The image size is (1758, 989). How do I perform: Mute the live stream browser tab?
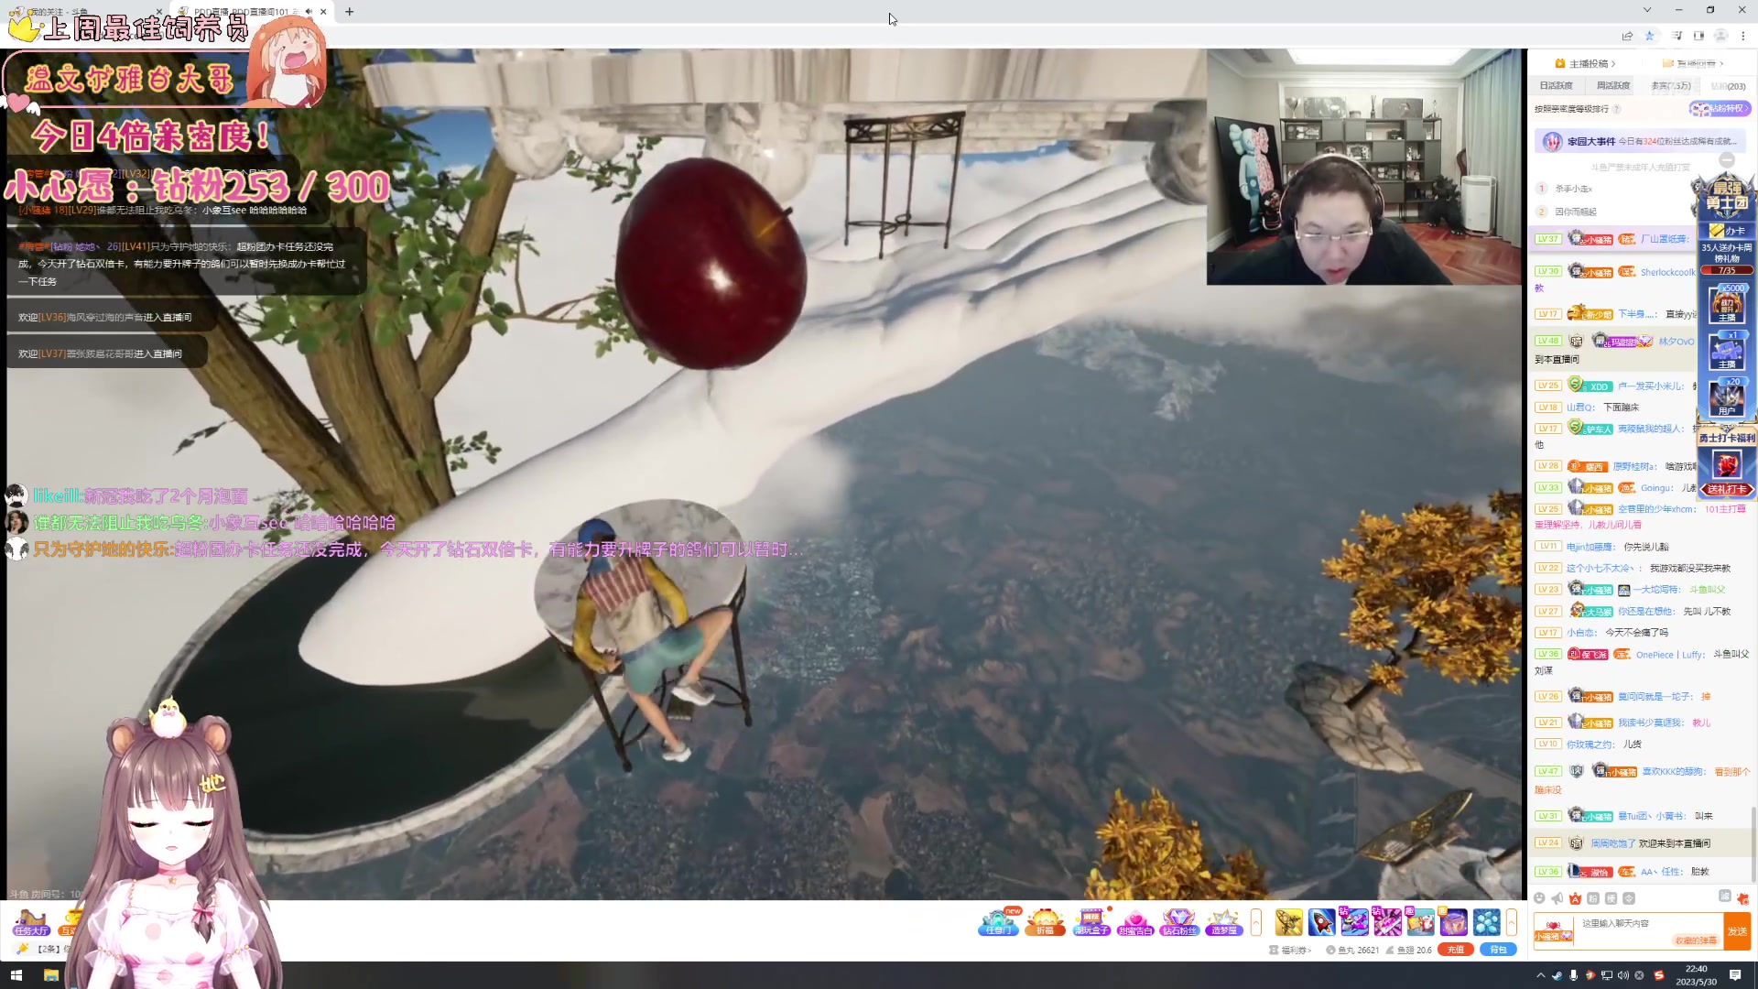tap(309, 12)
